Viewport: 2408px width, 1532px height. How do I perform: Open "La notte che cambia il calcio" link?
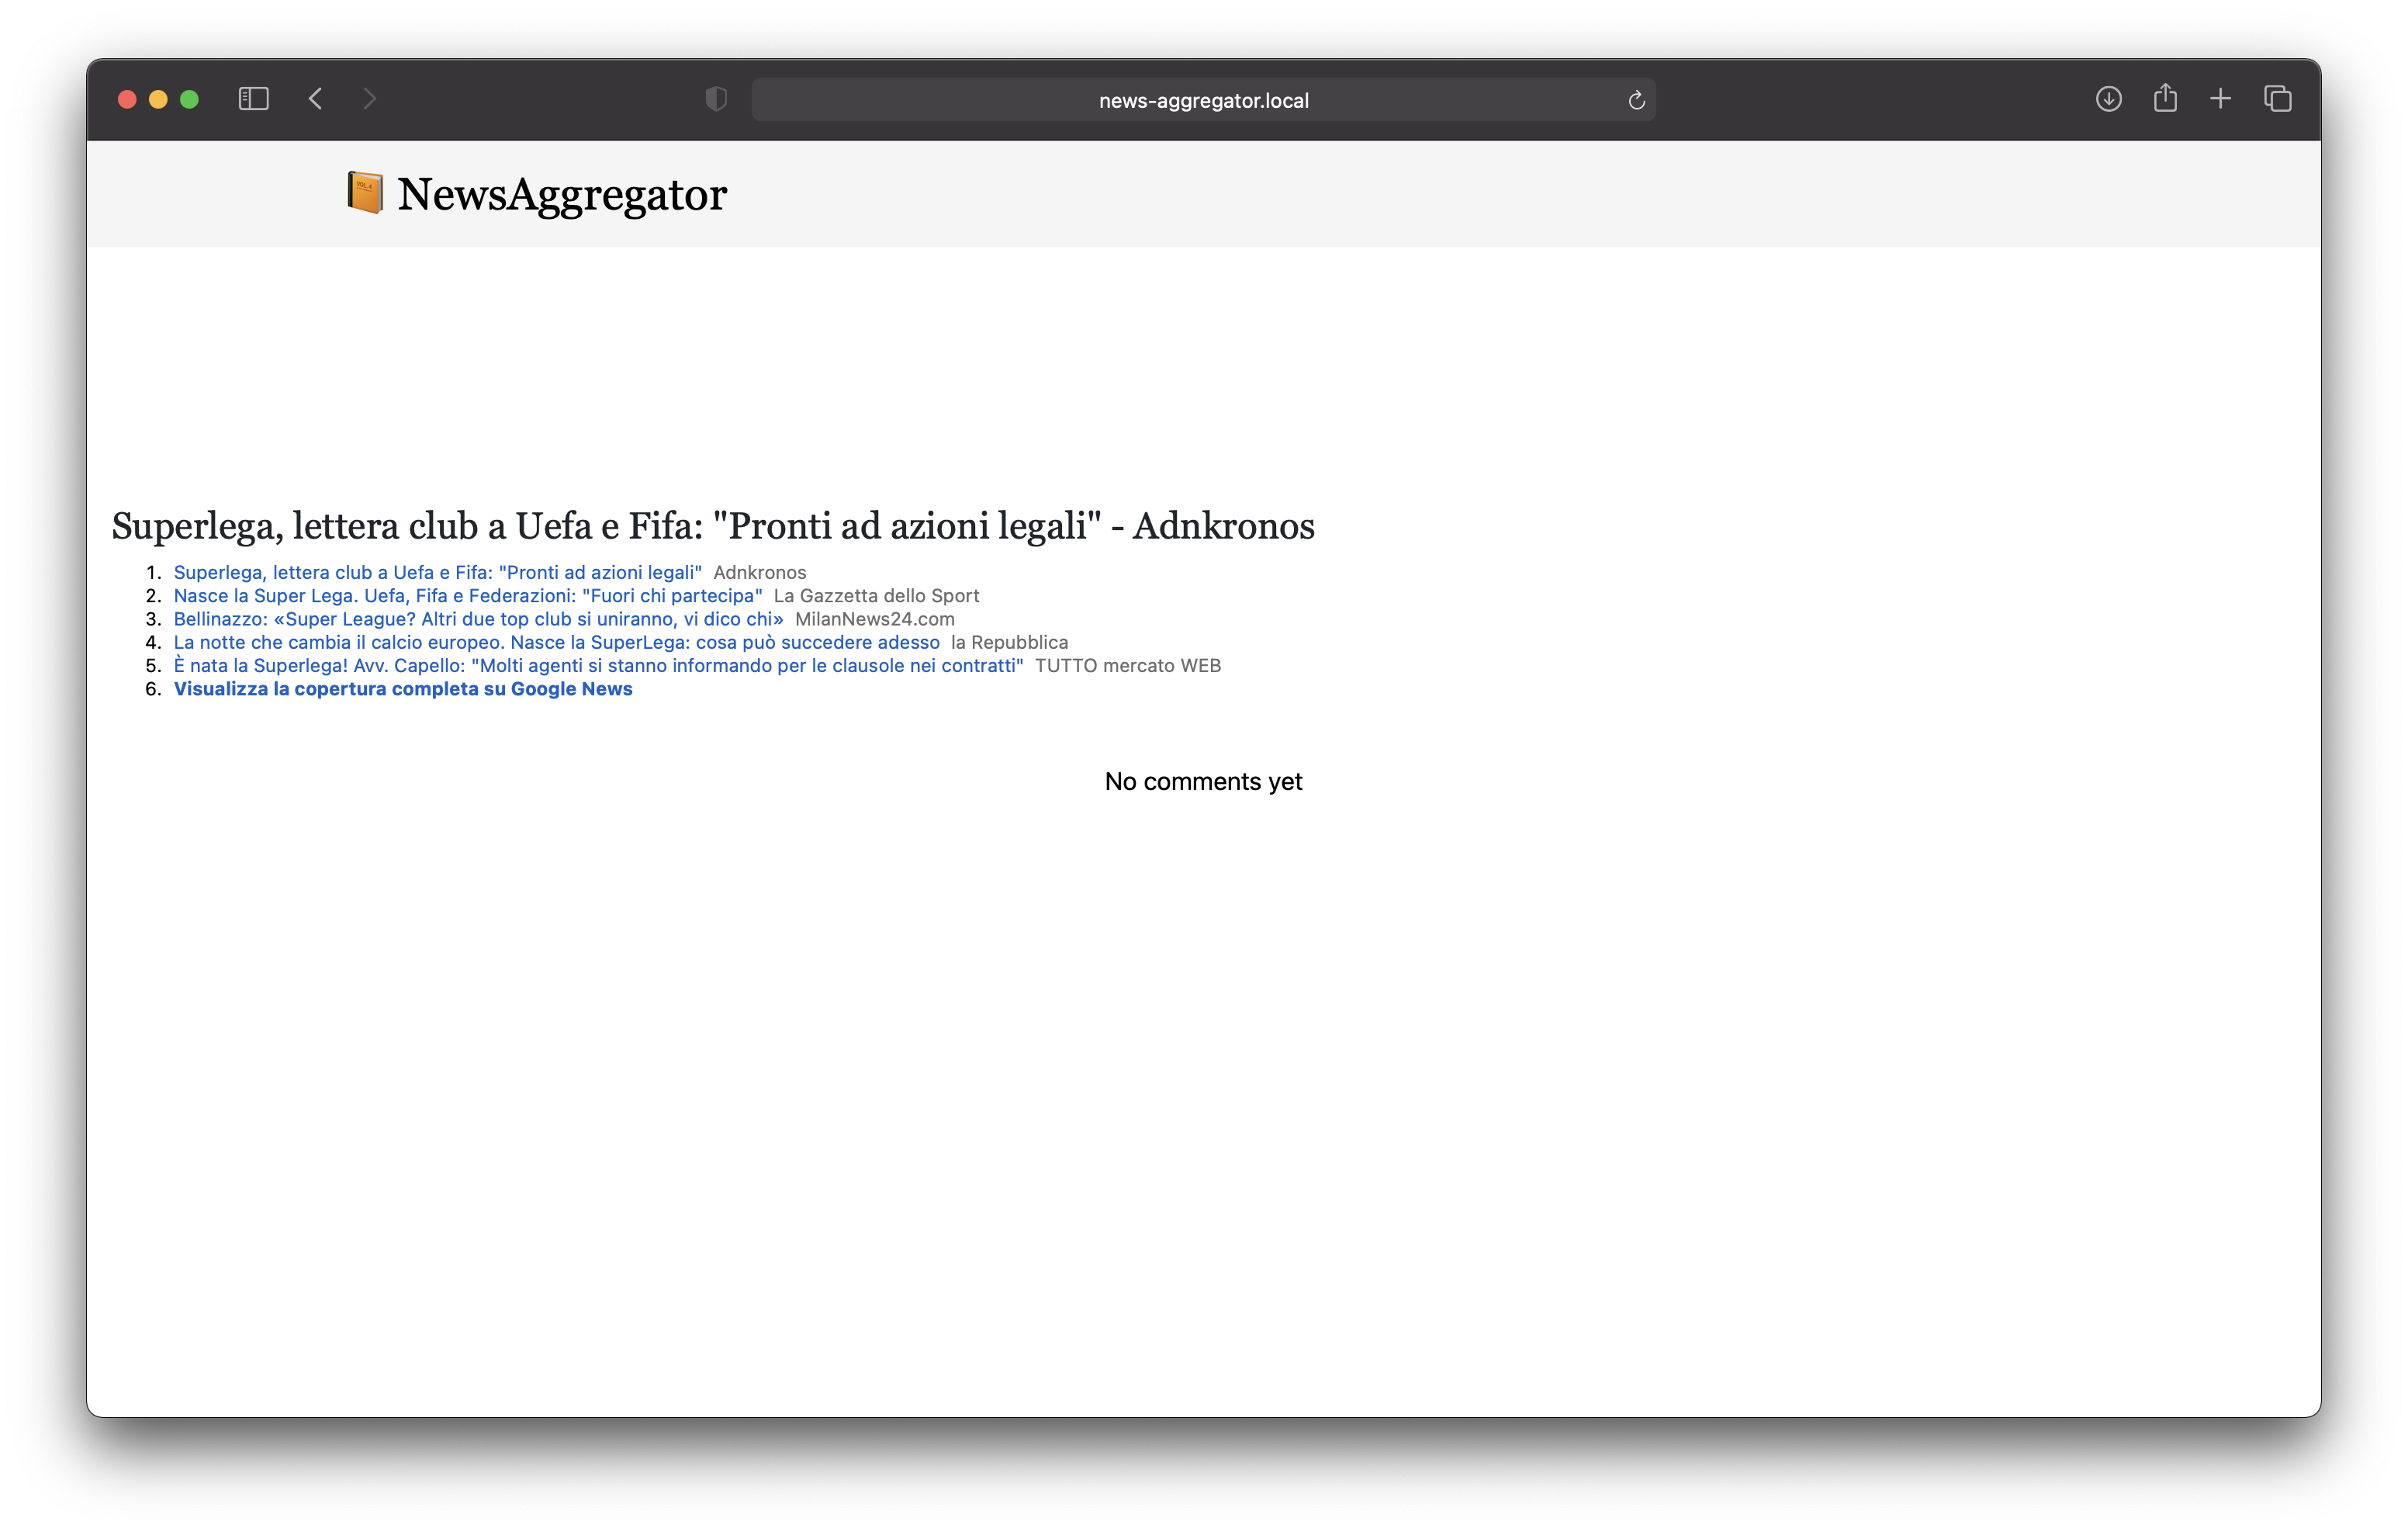tap(556, 643)
